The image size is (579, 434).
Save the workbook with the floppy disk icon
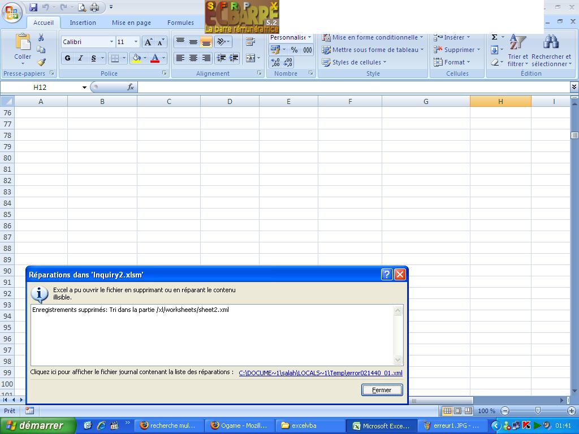(x=33, y=7)
